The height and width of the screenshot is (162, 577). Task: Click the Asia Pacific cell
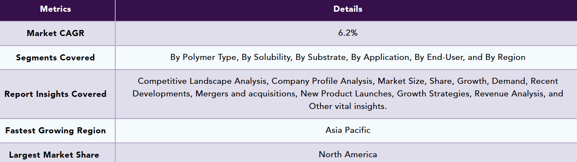(348, 130)
